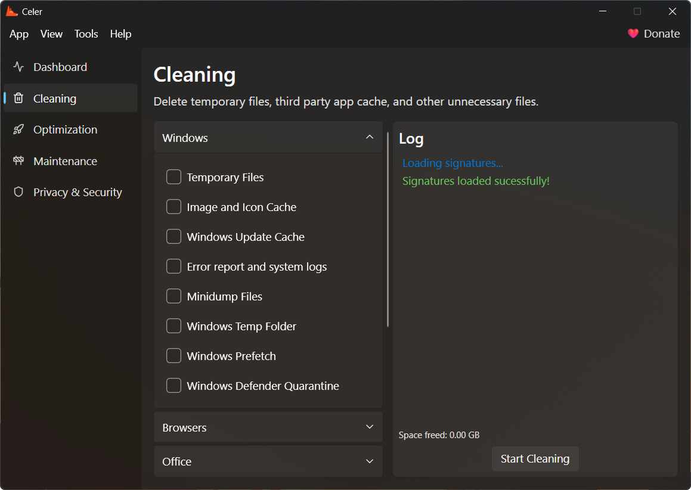Viewport: 691px width, 490px height.
Task: Click the Maintenance icon in sidebar
Action: tap(18, 161)
